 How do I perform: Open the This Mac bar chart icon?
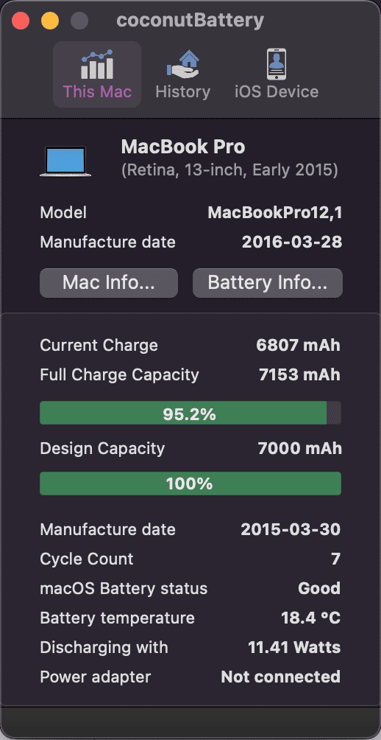pyautogui.click(x=97, y=64)
